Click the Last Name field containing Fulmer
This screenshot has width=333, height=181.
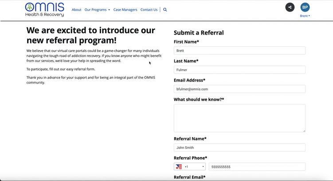point(239,70)
